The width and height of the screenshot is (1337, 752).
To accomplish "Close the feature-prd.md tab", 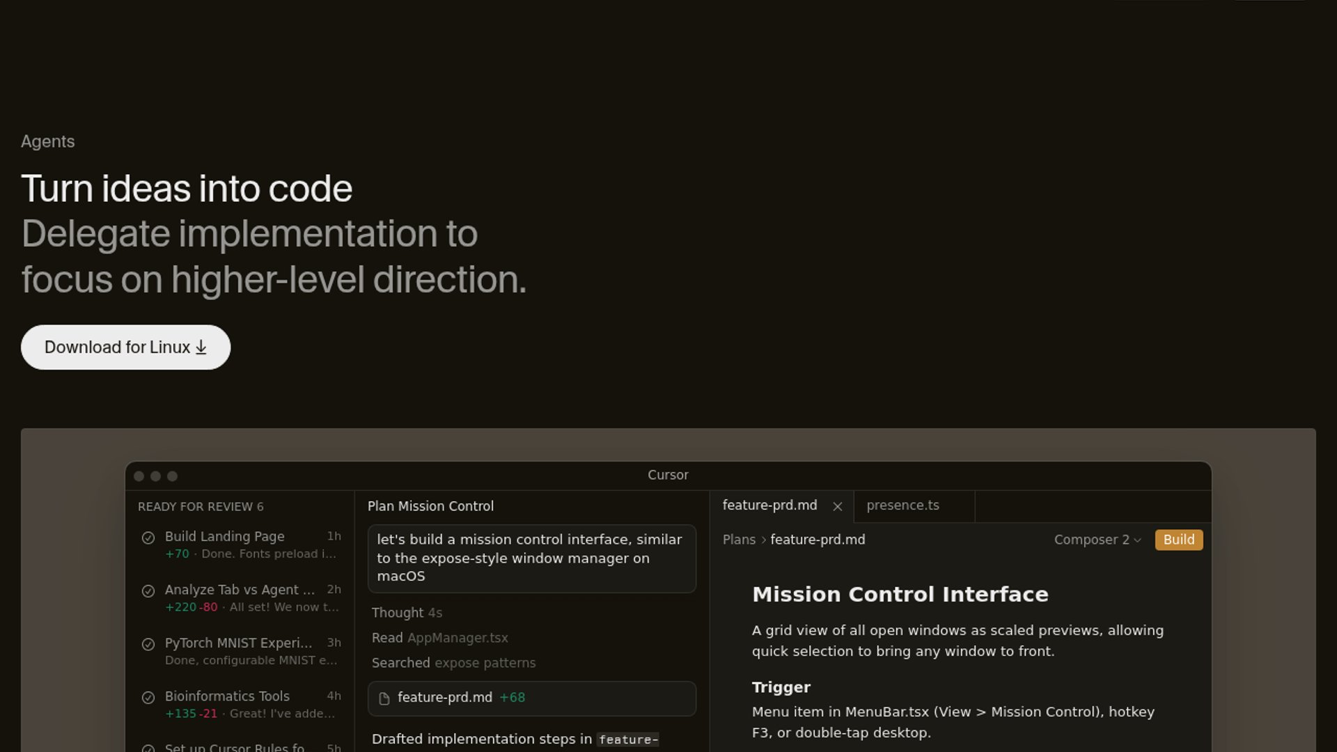I will click(x=838, y=507).
